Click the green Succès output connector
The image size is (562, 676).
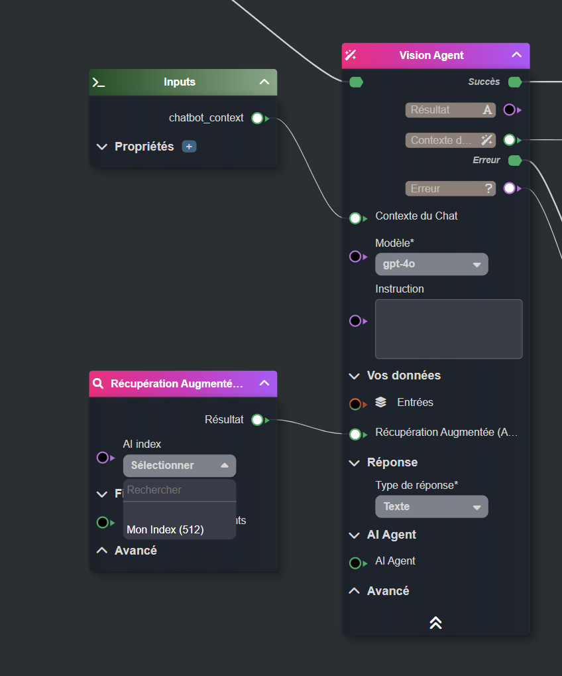tap(514, 82)
